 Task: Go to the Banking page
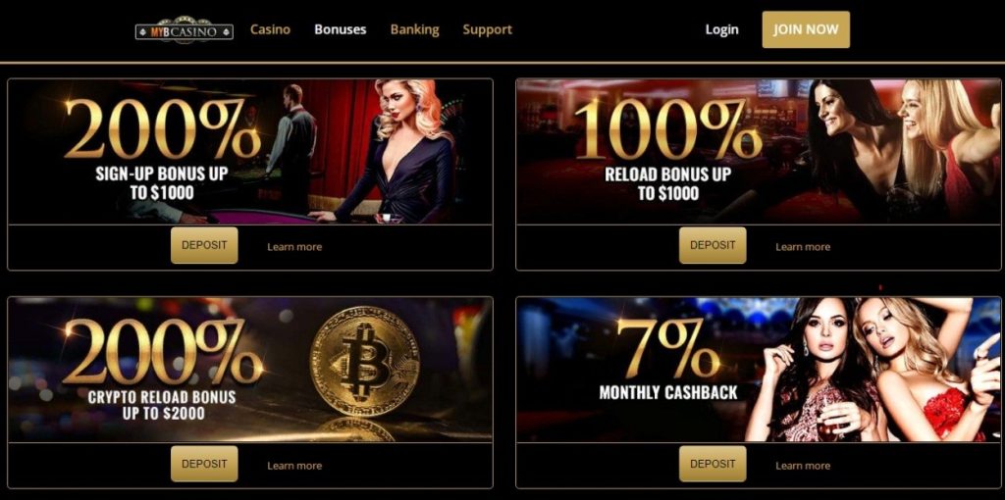[415, 29]
